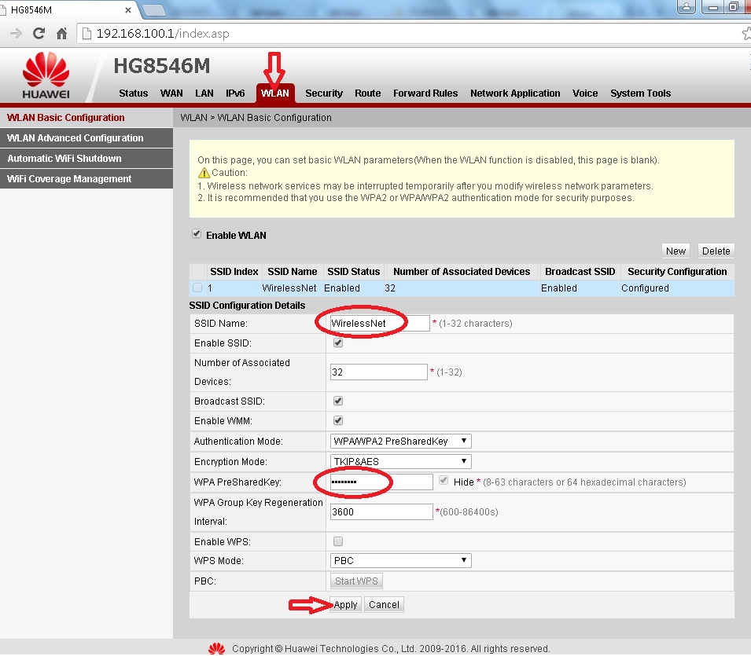
Task: Click the SSID Name input field
Action: click(x=379, y=324)
